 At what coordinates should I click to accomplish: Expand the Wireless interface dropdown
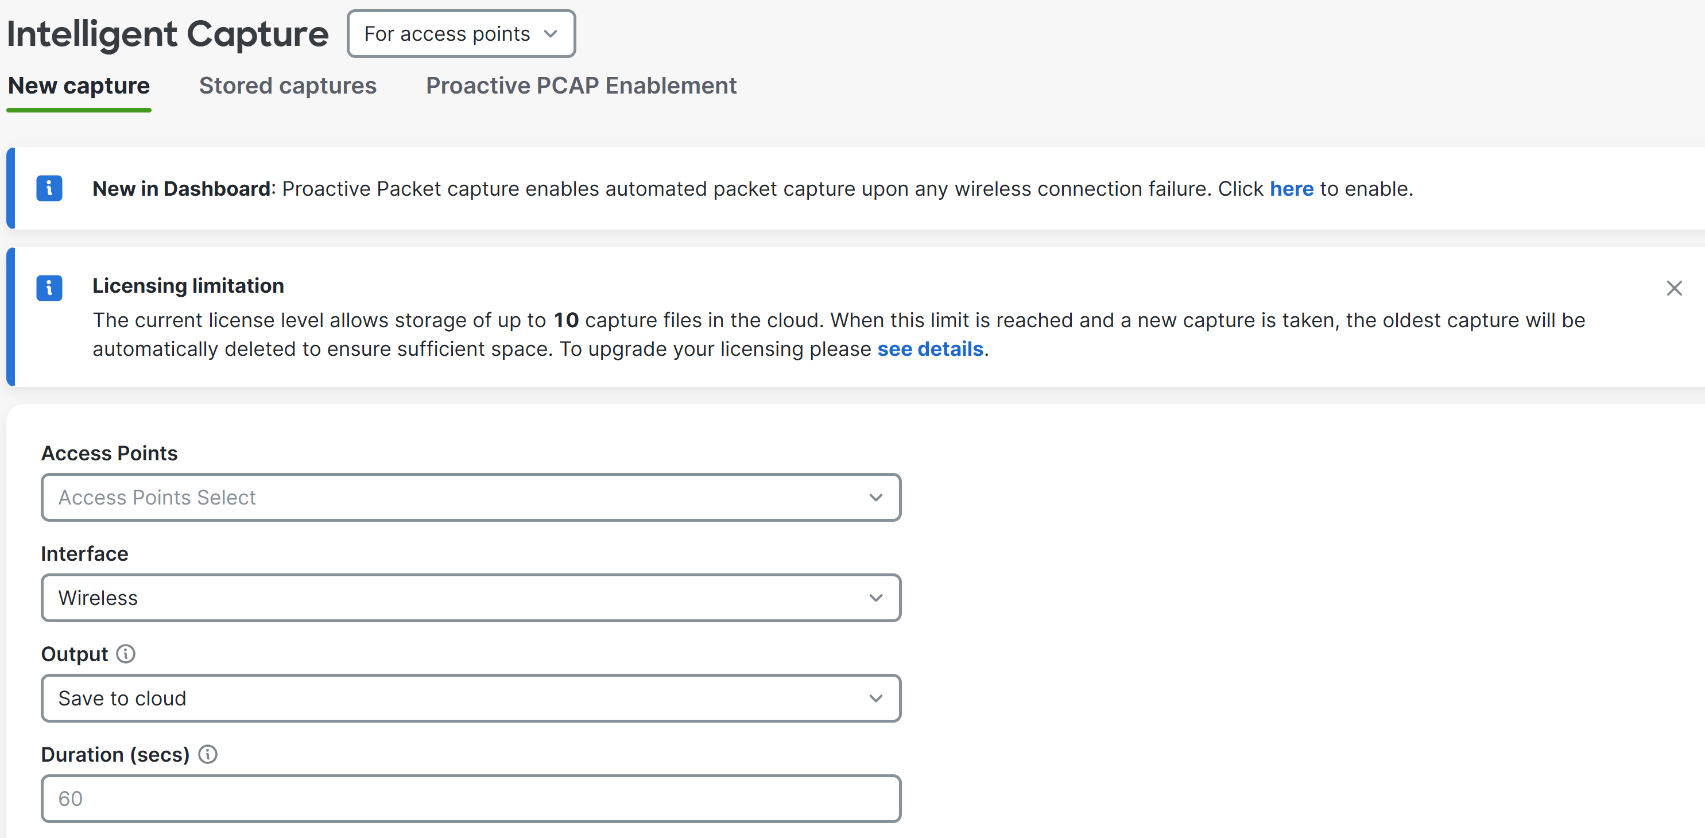pos(471,598)
